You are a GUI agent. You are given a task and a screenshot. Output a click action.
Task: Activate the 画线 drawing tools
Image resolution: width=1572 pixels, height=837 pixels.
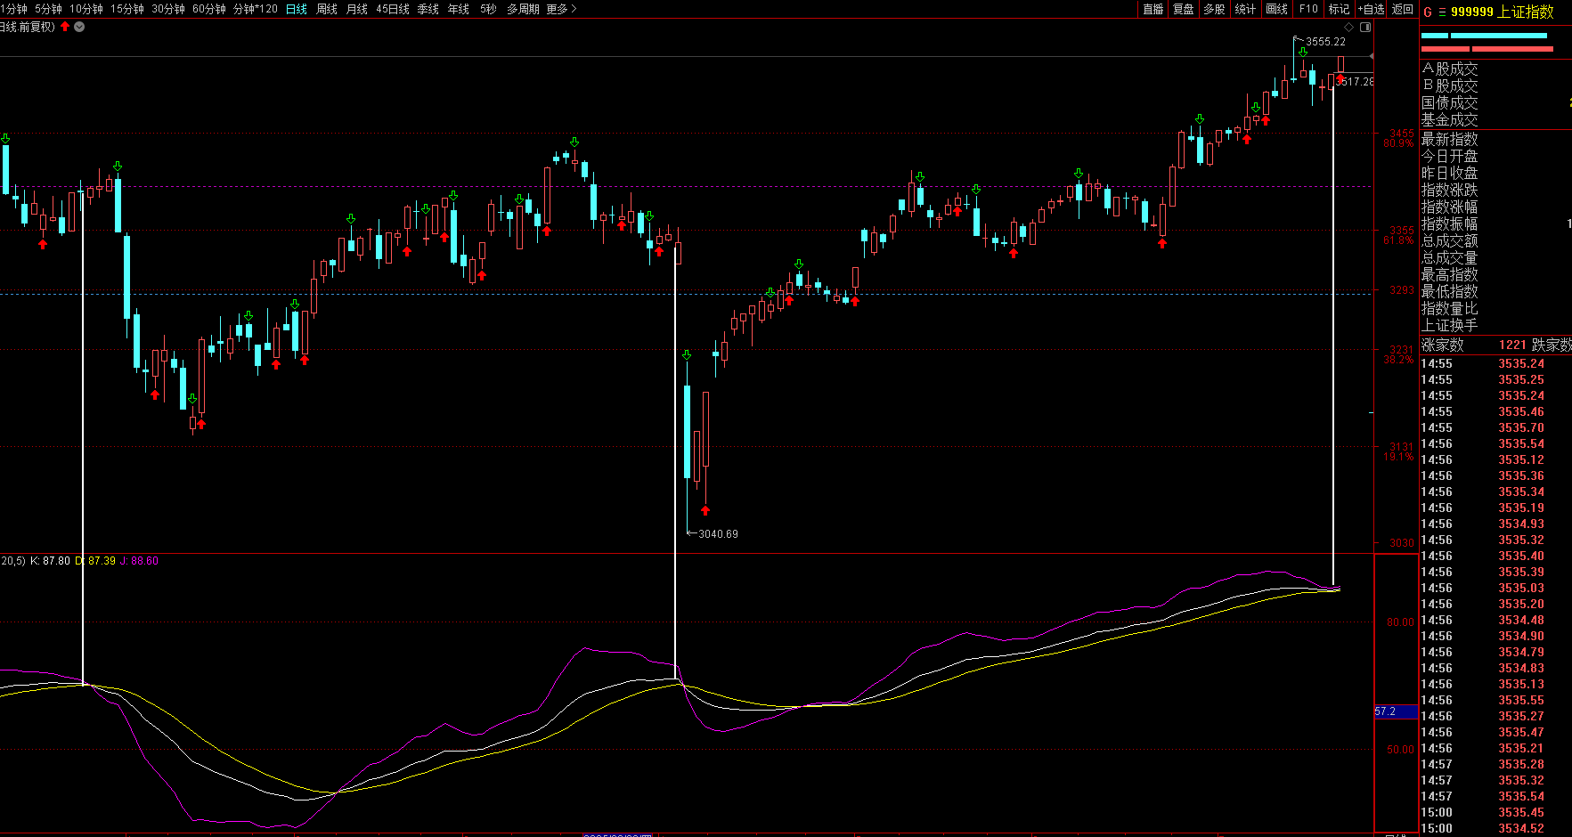click(1277, 9)
